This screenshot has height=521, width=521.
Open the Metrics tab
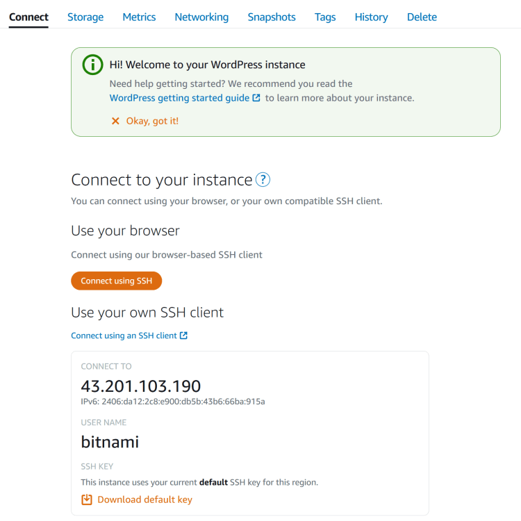click(x=139, y=17)
